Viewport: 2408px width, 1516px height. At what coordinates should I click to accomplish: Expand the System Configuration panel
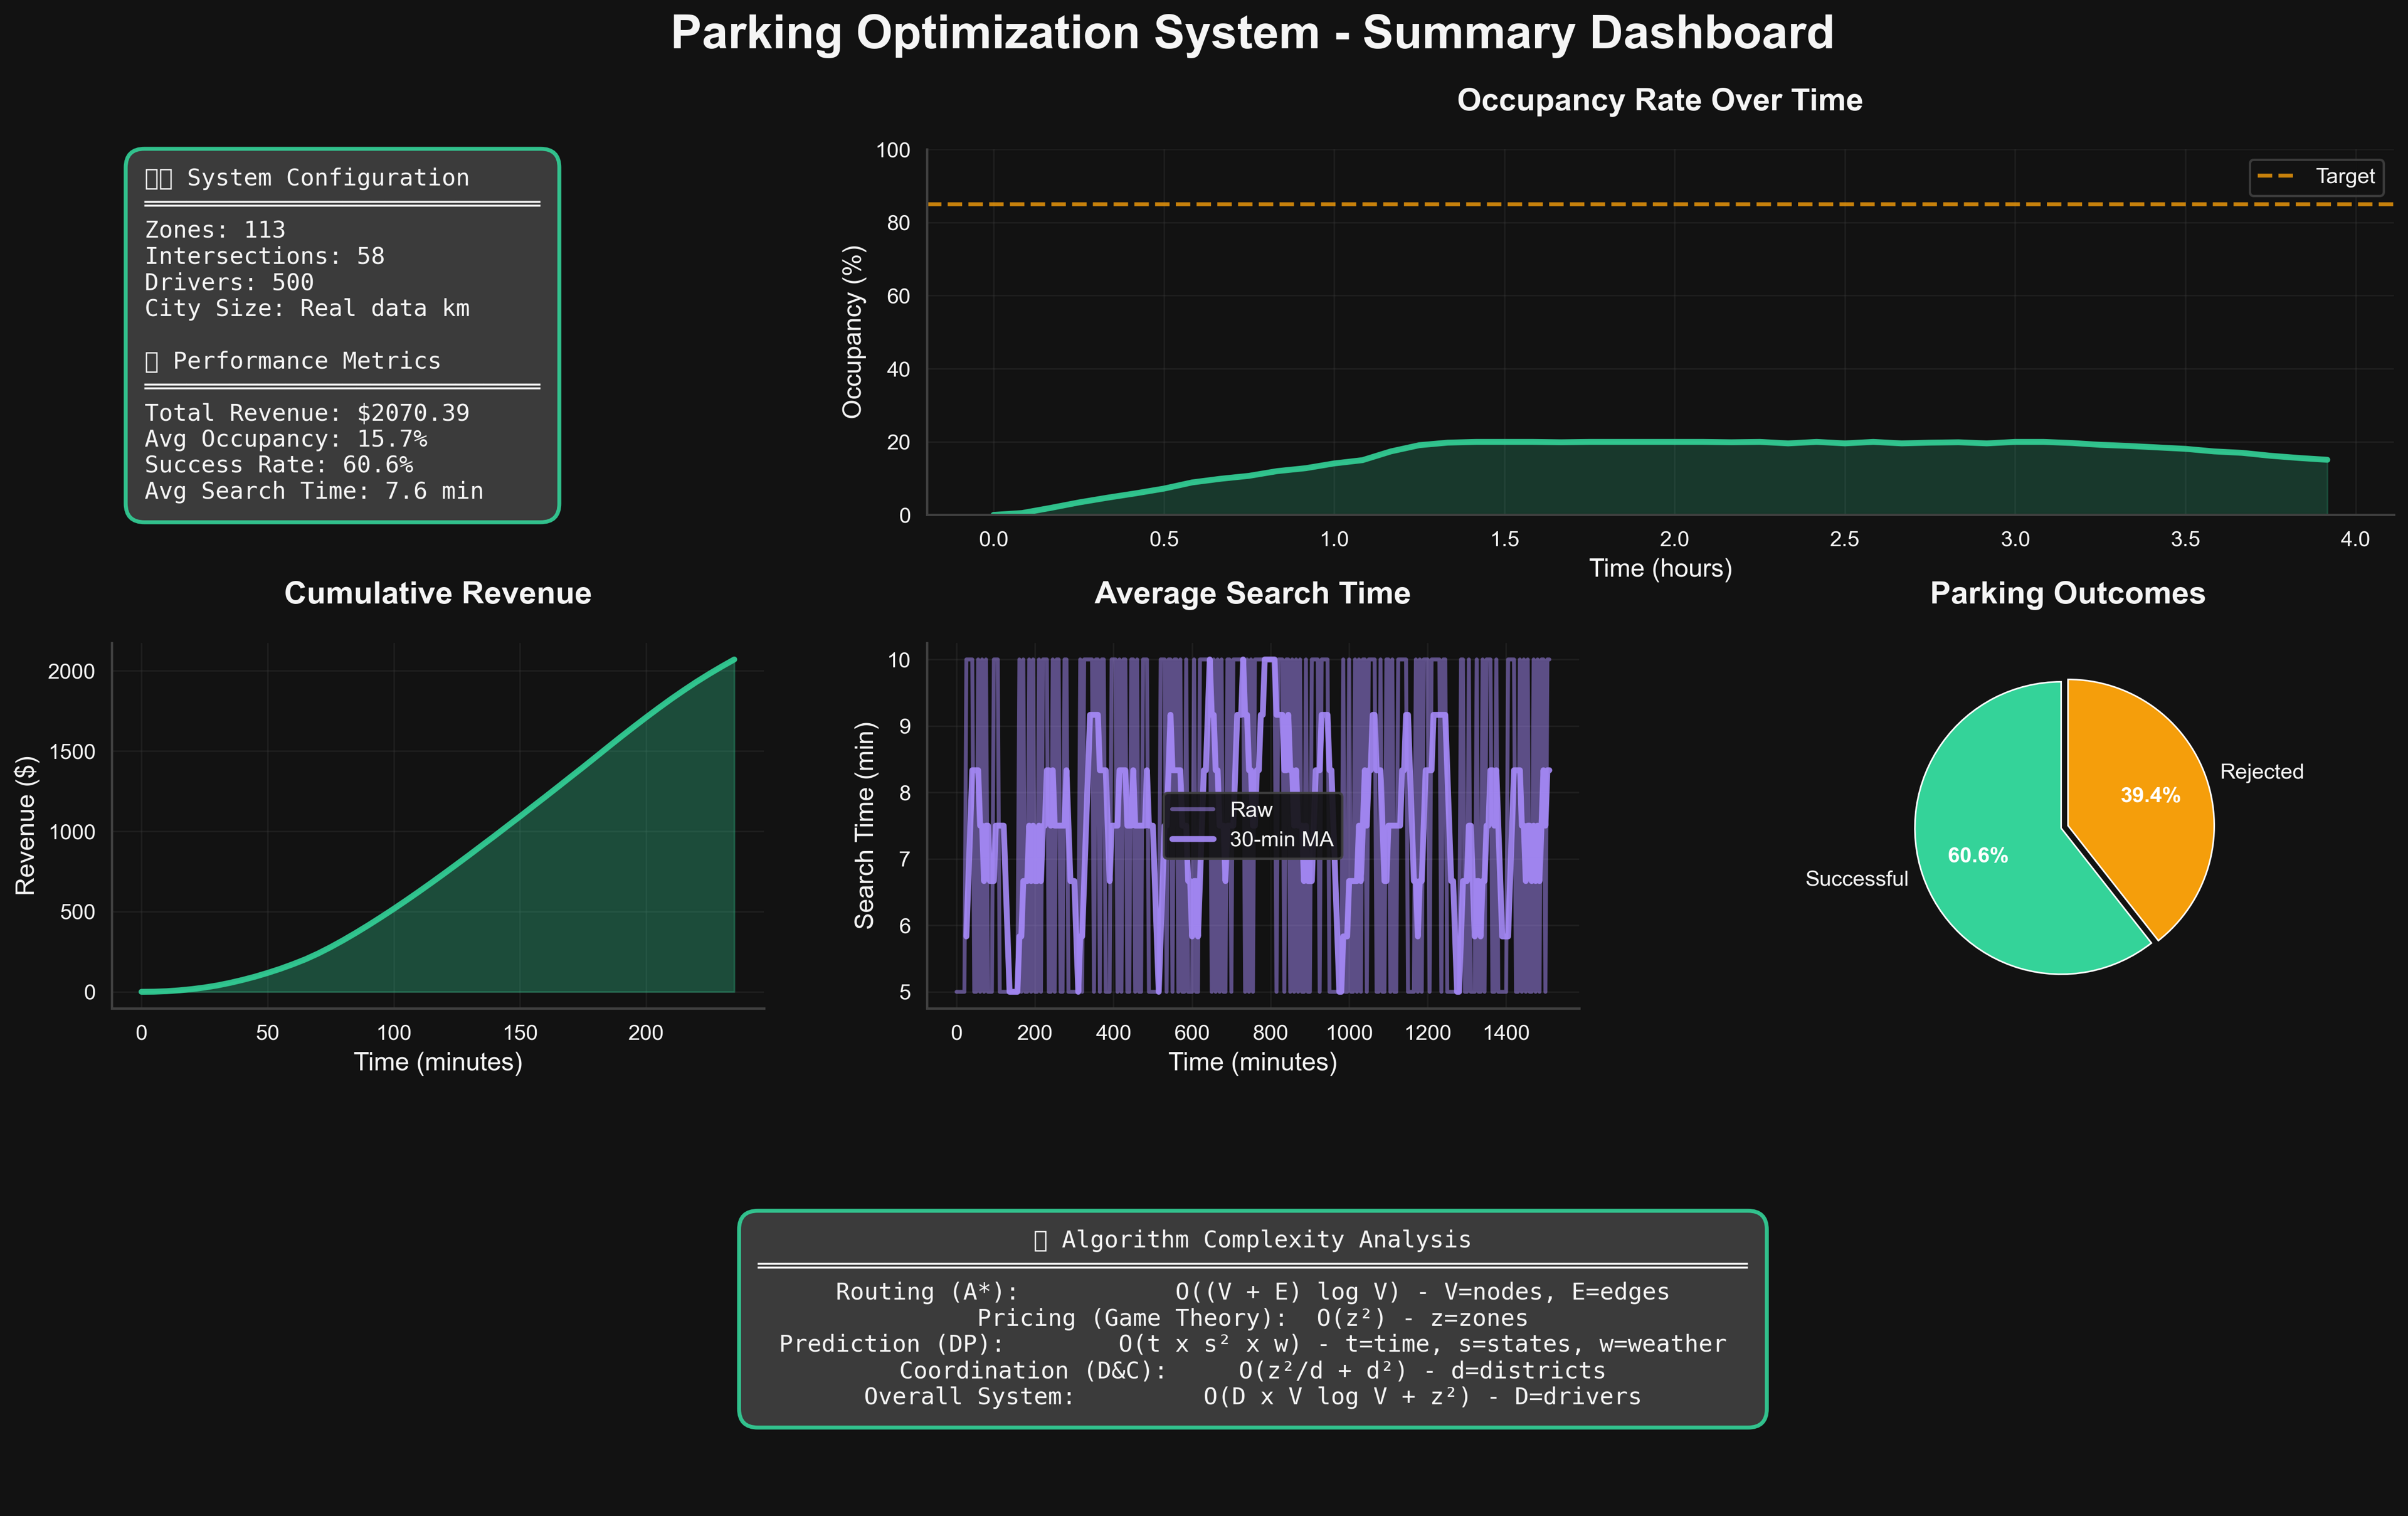click(x=327, y=177)
